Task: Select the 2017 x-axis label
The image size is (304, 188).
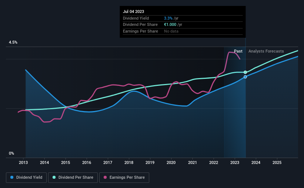Action: coord(108,162)
